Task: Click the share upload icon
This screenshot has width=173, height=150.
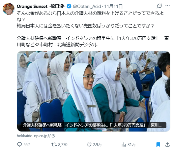Action: click(x=167, y=145)
